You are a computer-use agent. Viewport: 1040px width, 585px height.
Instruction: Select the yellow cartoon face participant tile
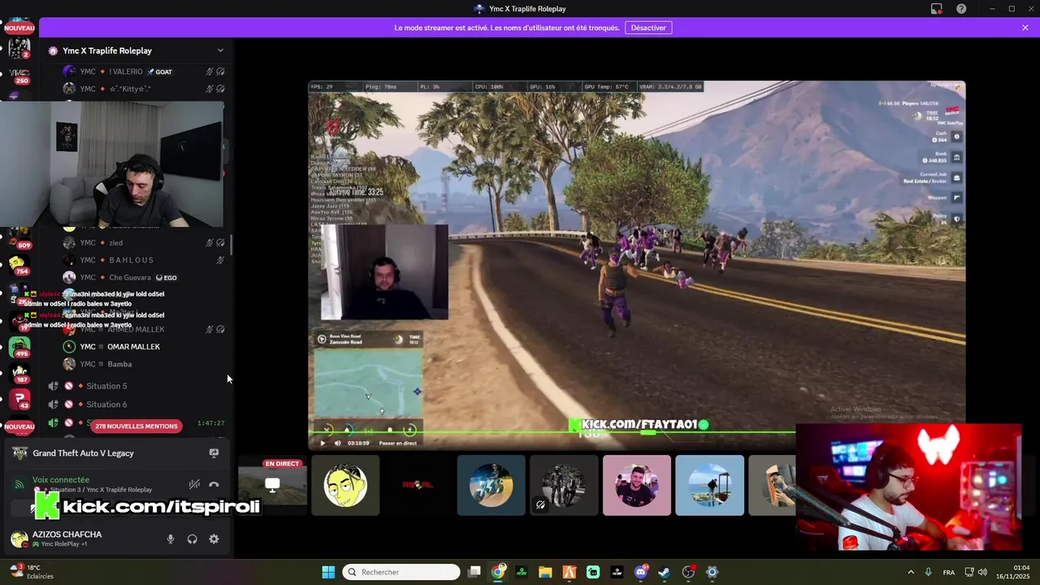[345, 485]
